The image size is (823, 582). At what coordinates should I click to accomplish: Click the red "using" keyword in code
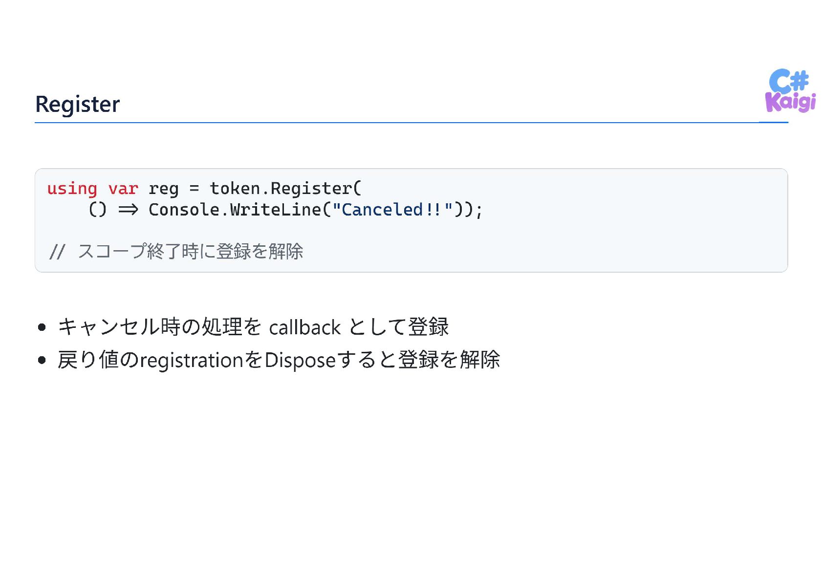(x=72, y=189)
